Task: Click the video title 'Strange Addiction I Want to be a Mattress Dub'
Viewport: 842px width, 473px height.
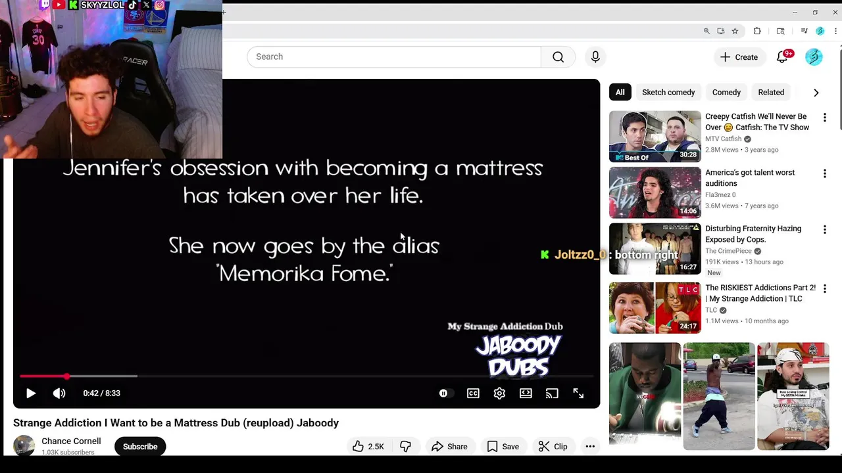Action: [176, 423]
